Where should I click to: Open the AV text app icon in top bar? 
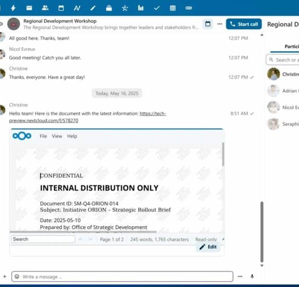tap(77, 8)
